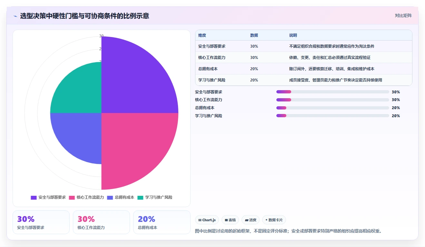Image resolution: width=425 pixels, height=247 pixels.
Task: Click the 数据卡片 tag chip
Action: pos(274,220)
